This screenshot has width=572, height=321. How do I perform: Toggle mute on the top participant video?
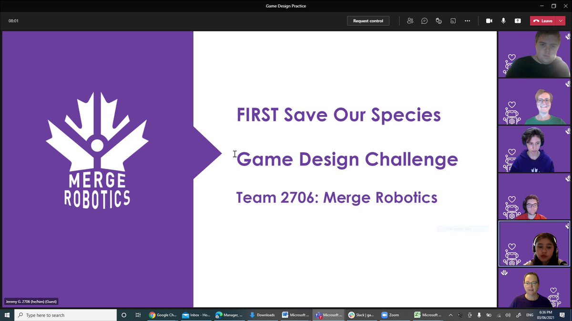coord(567,36)
